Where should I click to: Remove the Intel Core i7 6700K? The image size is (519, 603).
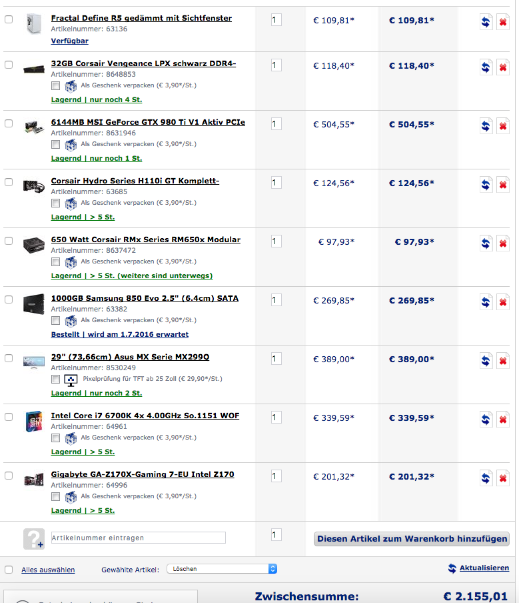503,420
